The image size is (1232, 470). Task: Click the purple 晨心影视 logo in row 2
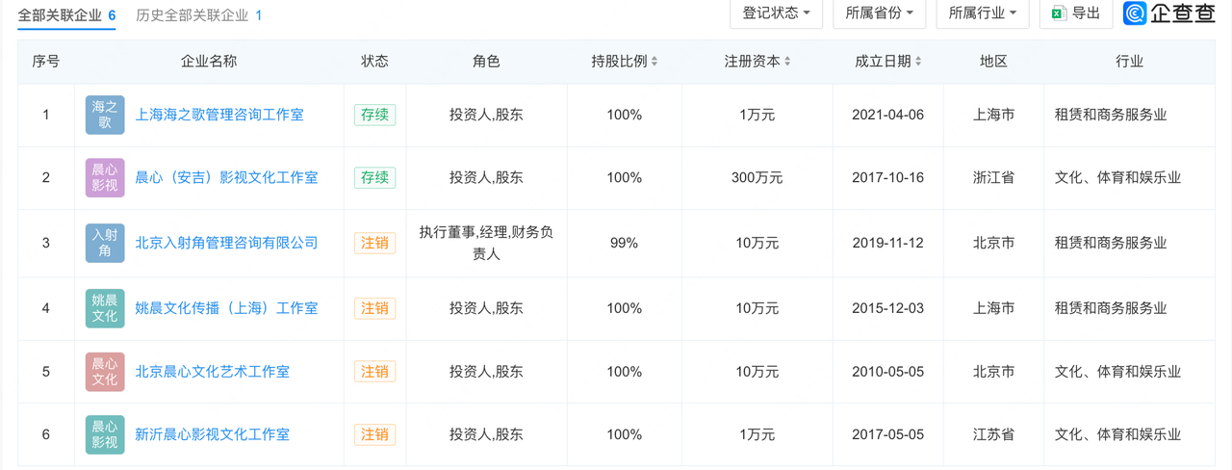point(104,178)
